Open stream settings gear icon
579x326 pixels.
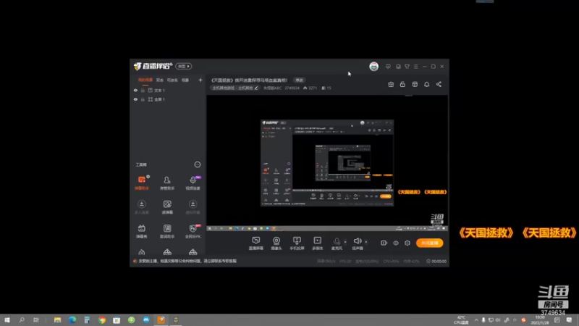tap(407, 243)
